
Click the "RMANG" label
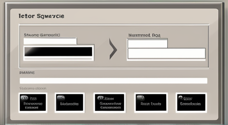(x=27, y=73)
